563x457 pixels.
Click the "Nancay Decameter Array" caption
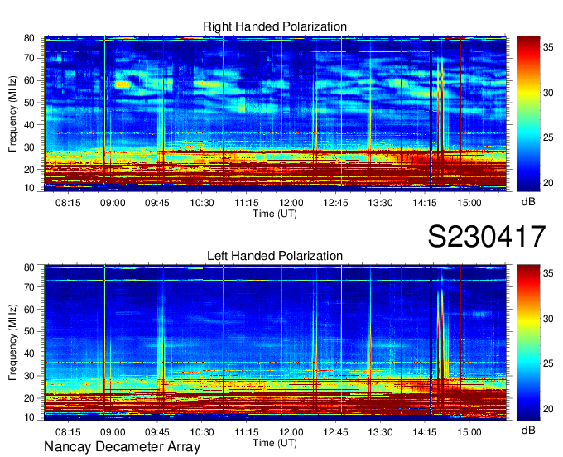click(x=122, y=447)
